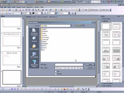
Task: Click the Windows Start button
Action: coord(3,2)
